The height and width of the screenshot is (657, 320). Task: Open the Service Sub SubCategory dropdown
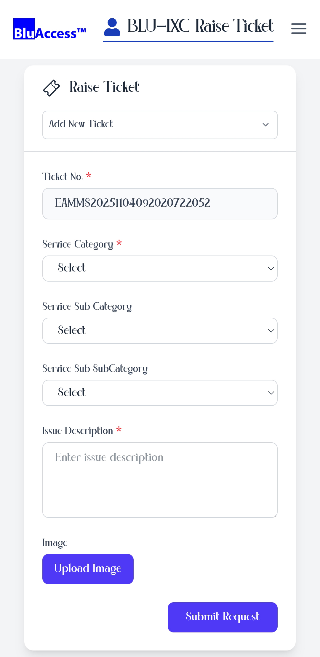click(x=160, y=393)
